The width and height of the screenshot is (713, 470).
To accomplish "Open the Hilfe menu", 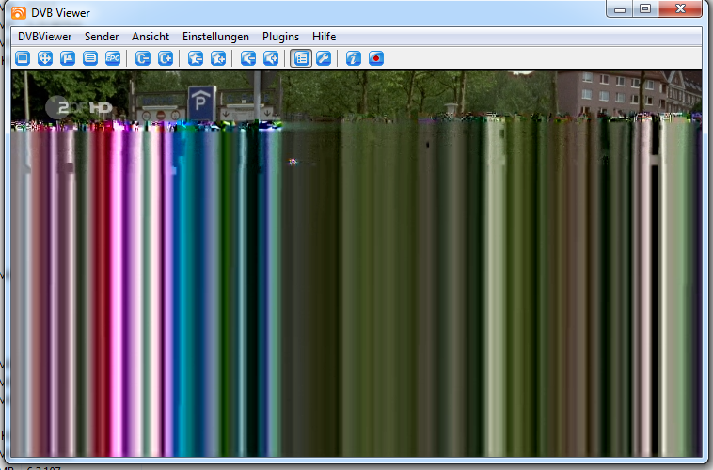I will [x=324, y=37].
